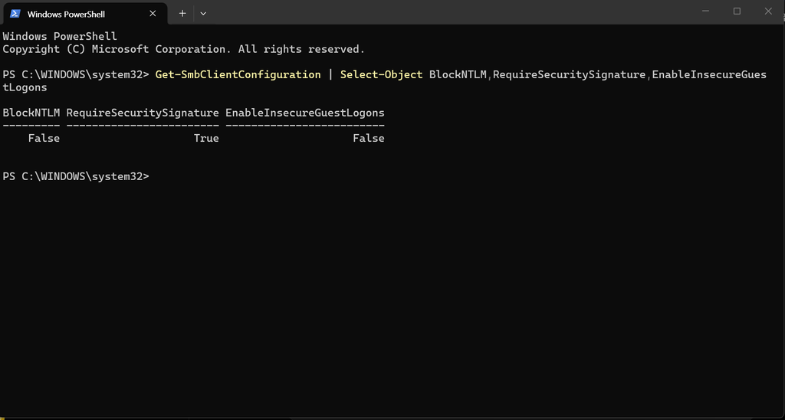Minimize the terminal window
Screen dimensions: 785x420
tap(705, 11)
